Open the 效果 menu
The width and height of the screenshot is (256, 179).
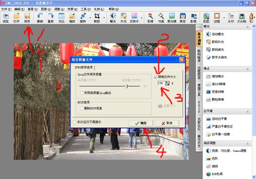tap(73, 9)
